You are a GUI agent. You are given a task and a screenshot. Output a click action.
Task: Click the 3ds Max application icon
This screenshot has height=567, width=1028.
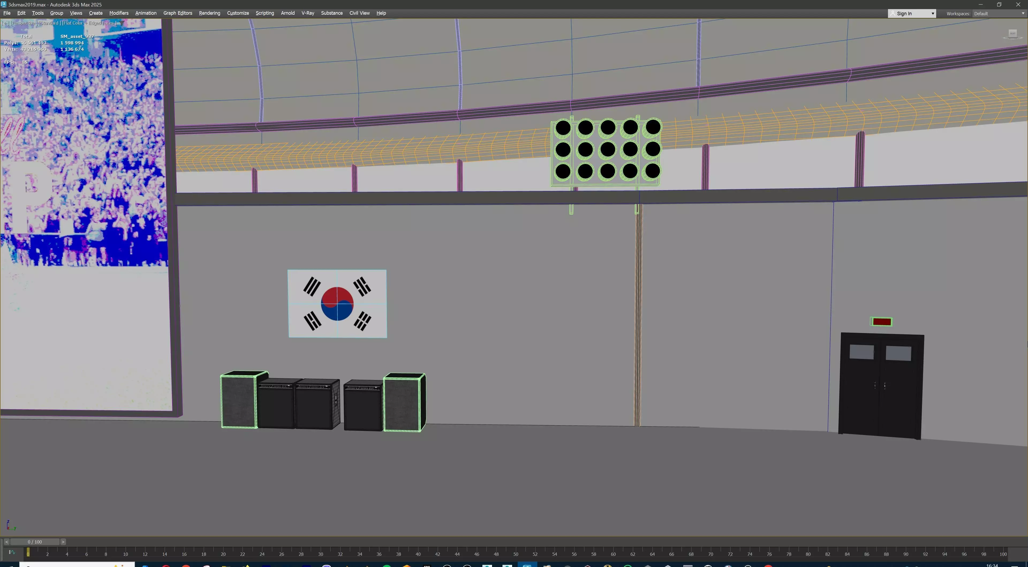(x=3, y=4)
